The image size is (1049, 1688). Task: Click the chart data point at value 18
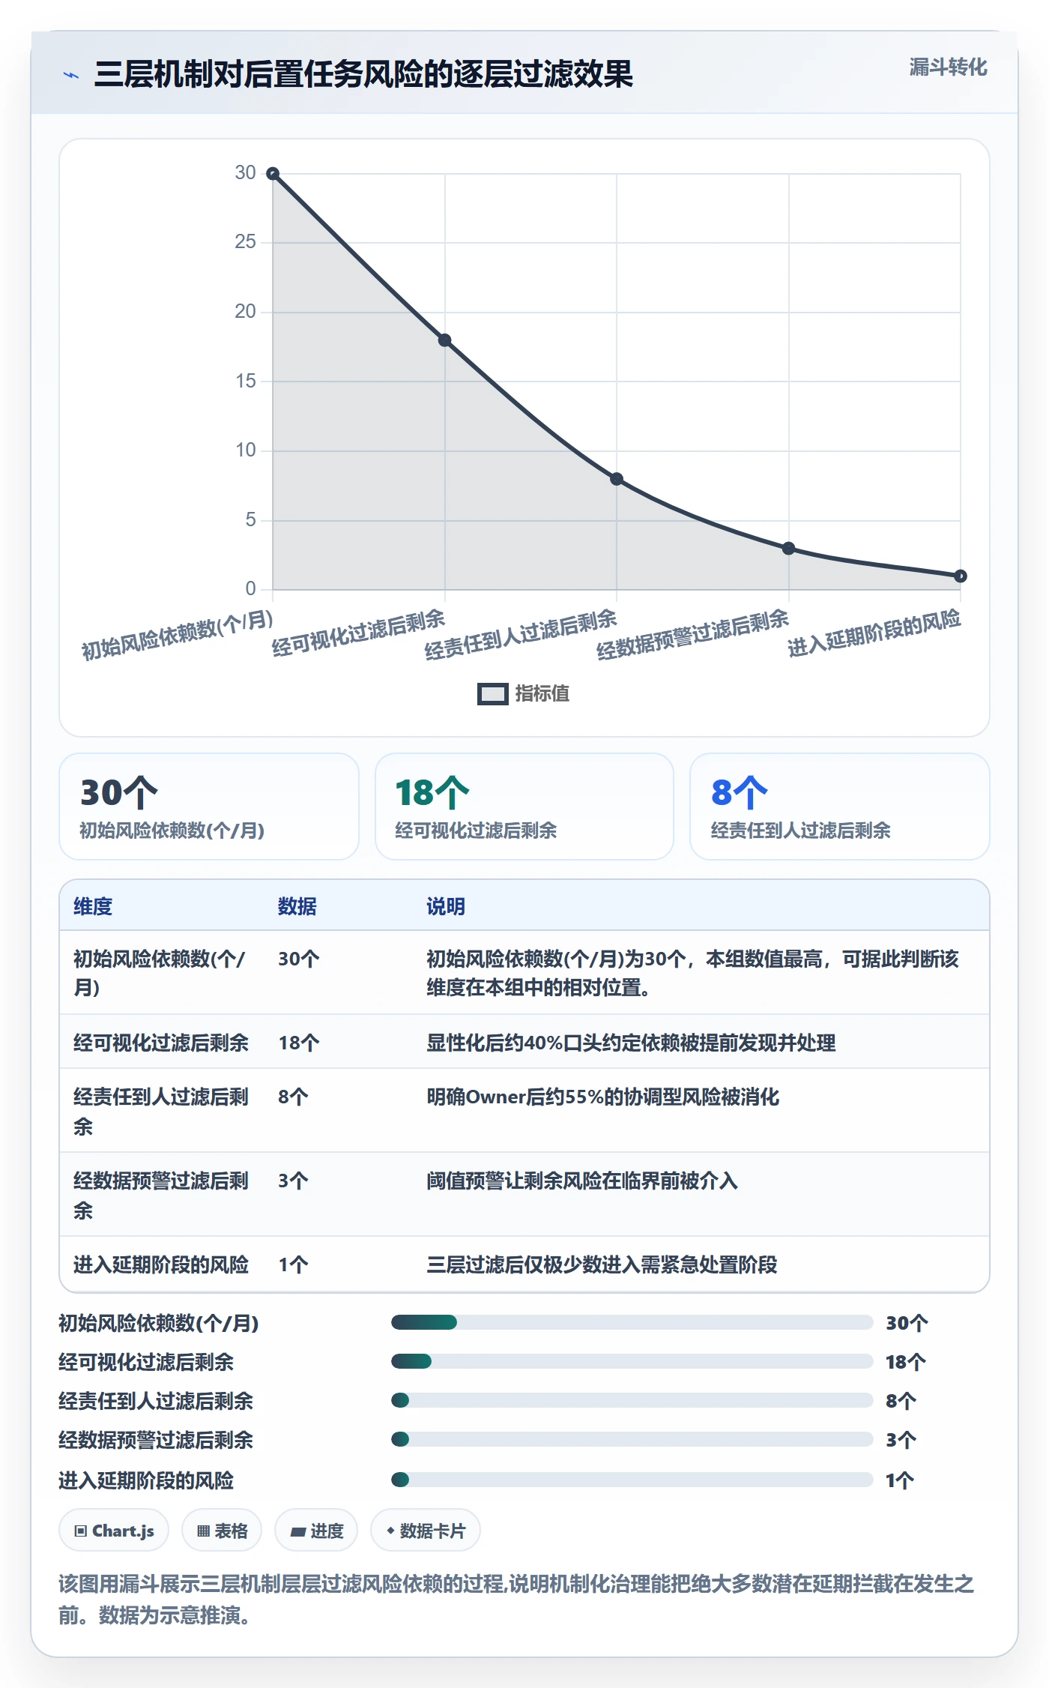[445, 340]
